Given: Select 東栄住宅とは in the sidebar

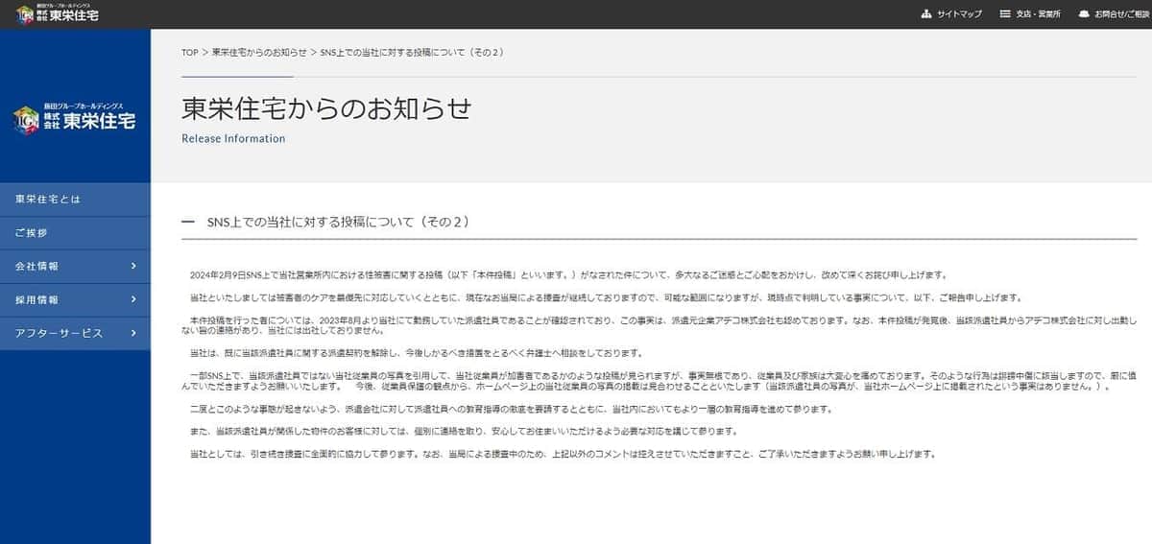Looking at the screenshot, I should tap(48, 200).
